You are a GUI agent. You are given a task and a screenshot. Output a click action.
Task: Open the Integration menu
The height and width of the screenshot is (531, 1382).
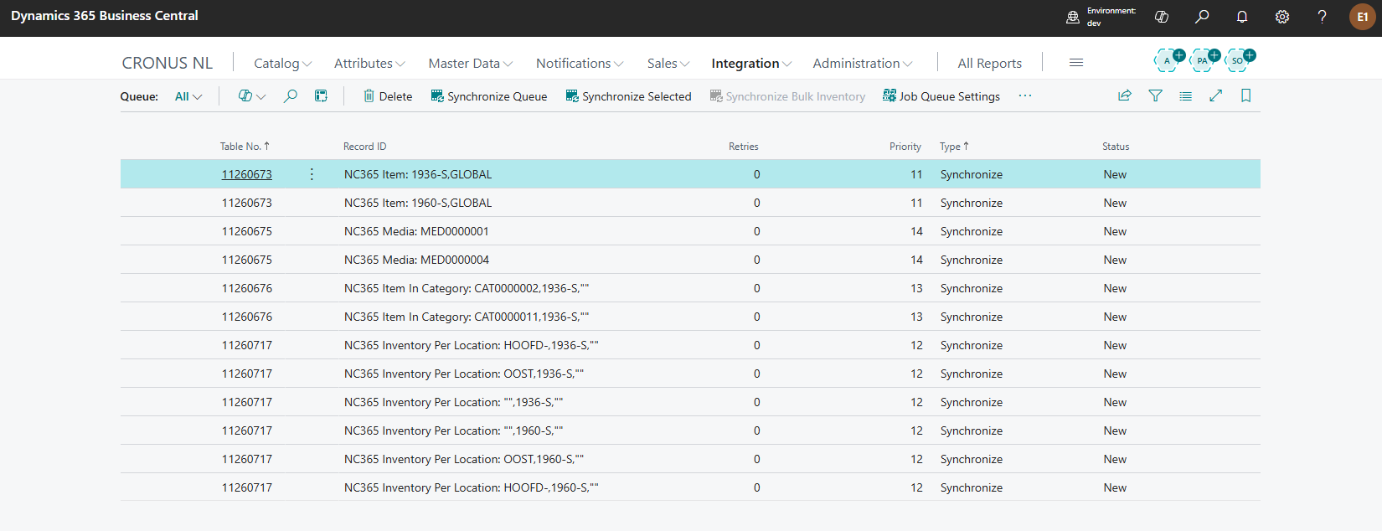click(750, 64)
